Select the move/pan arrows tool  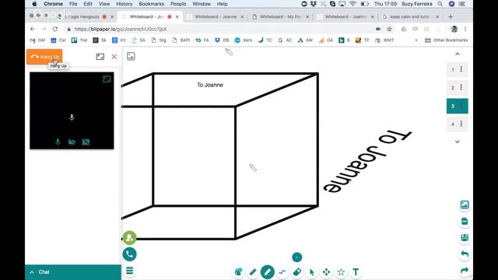[326, 272]
